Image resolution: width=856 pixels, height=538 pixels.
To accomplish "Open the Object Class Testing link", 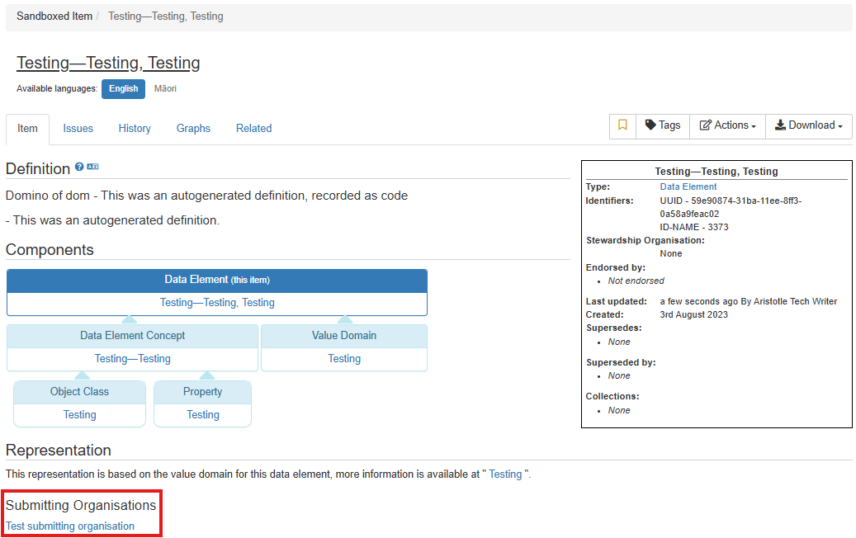I will coord(80,415).
